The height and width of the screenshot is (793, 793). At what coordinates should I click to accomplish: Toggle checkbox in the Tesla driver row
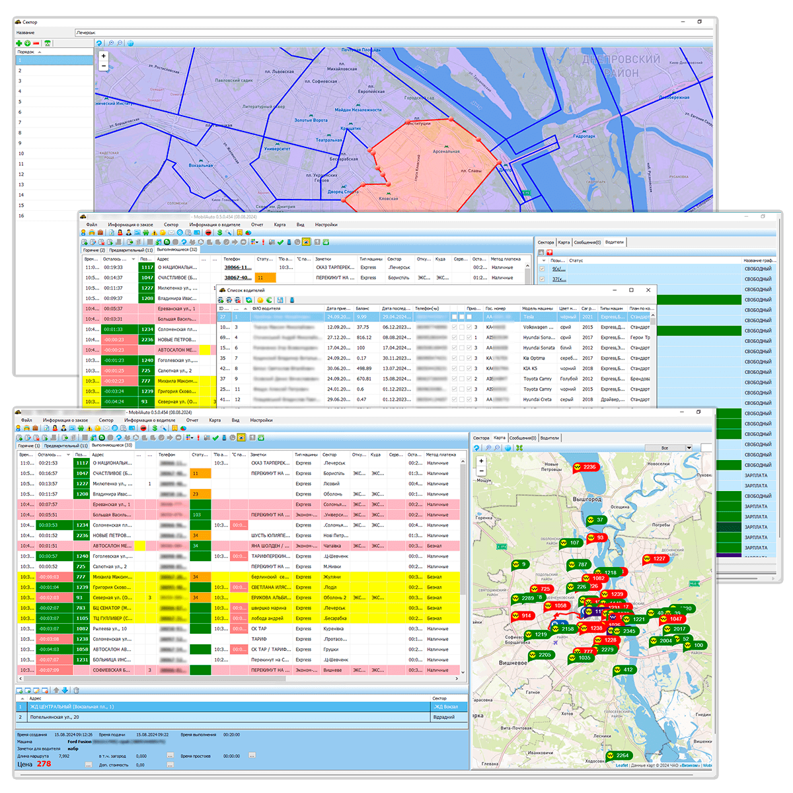click(454, 317)
